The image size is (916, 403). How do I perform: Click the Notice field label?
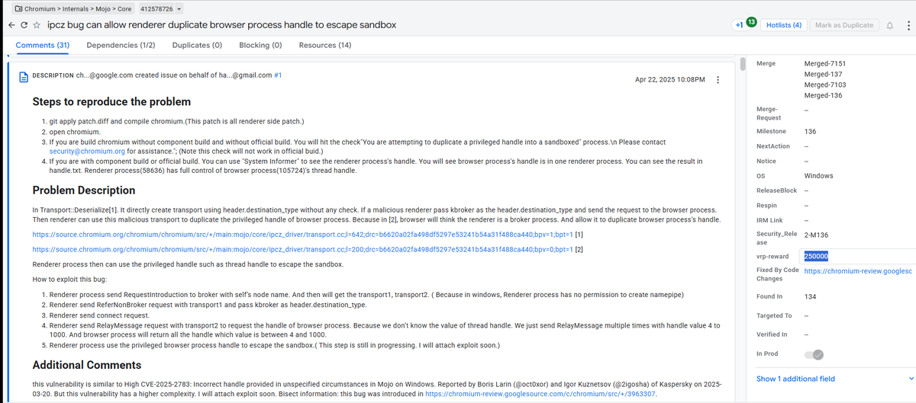tap(766, 161)
